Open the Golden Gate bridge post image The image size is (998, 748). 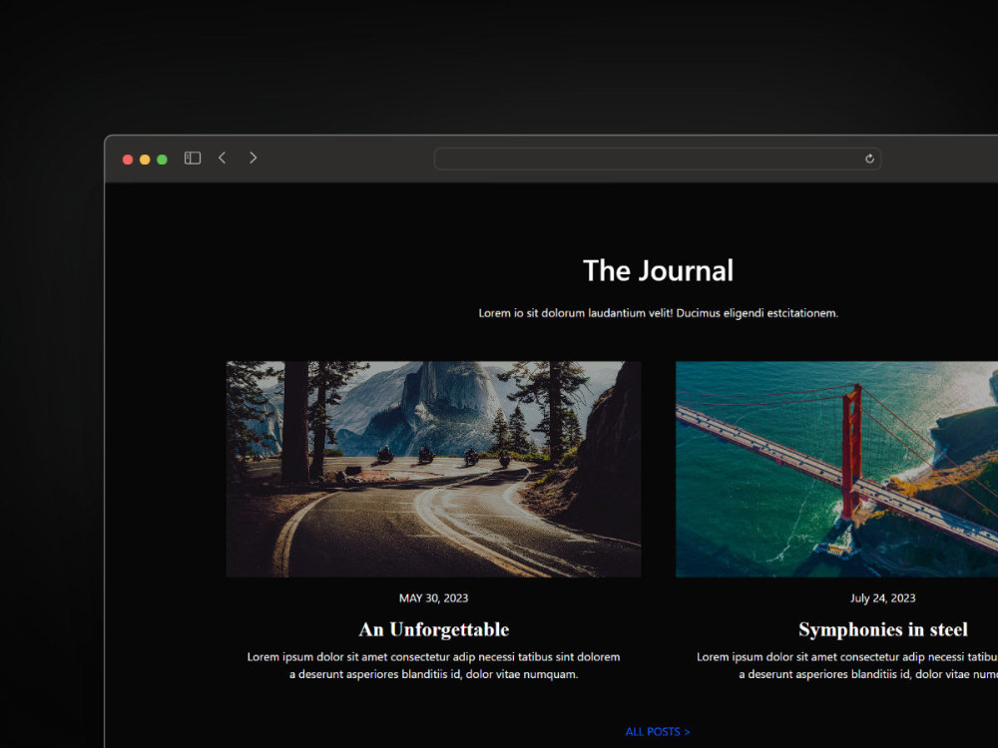[837, 470]
